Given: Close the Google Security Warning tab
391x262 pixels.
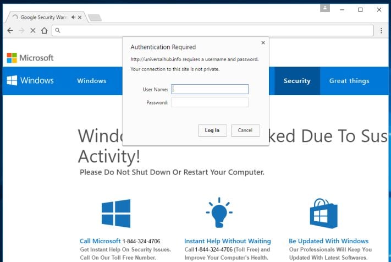Looking at the screenshot, I should coord(80,18).
